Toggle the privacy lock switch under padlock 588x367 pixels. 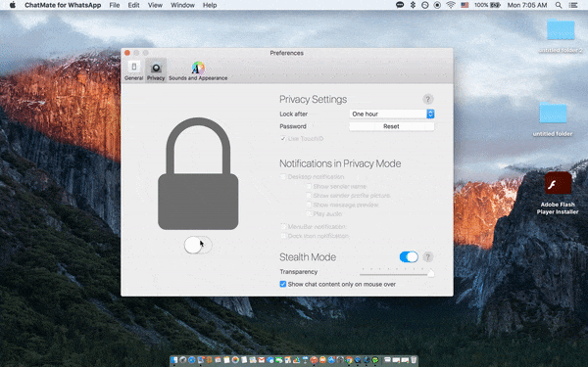pyautogui.click(x=198, y=246)
